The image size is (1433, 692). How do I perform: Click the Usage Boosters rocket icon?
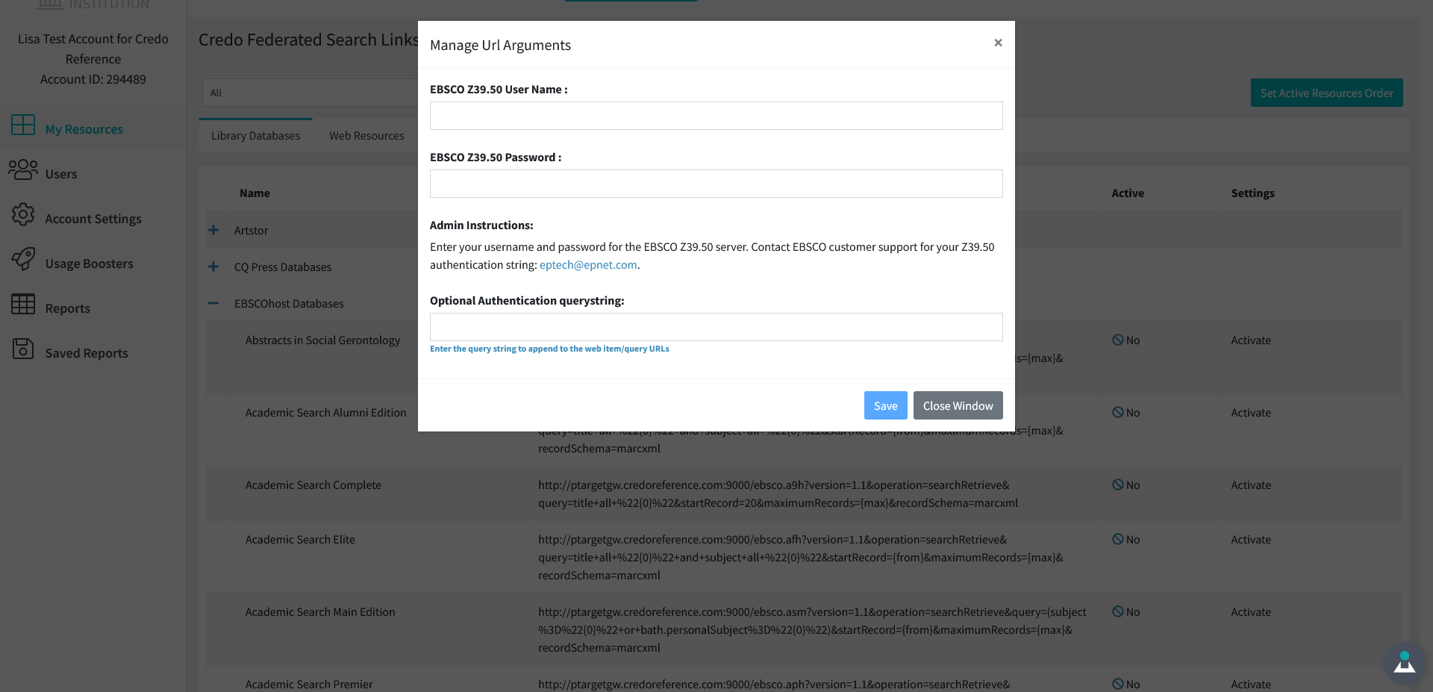click(23, 259)
